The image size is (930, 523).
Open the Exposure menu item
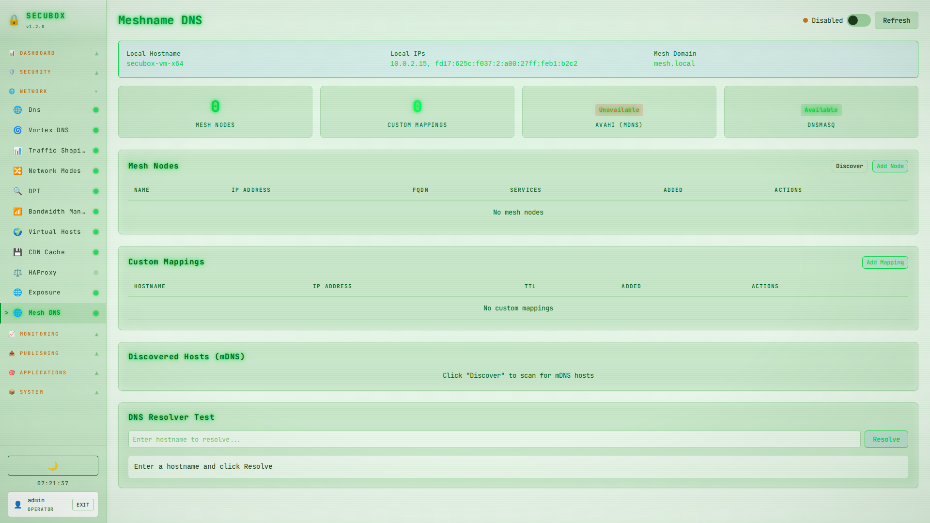45,292
